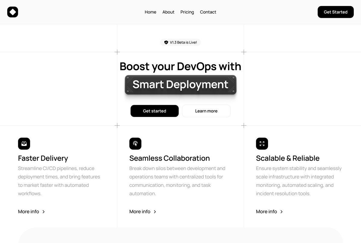361x243 pixels.
Task: Click the Ensure system stability description
Action: 299,181
